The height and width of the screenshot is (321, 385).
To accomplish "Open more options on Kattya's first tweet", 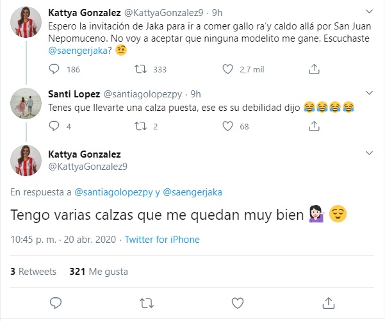I will 370,12.
